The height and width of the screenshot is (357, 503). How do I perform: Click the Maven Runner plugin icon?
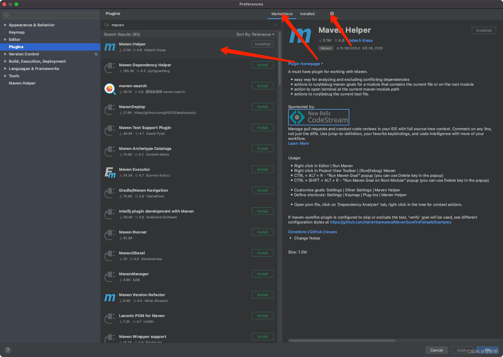pos(110,235)
